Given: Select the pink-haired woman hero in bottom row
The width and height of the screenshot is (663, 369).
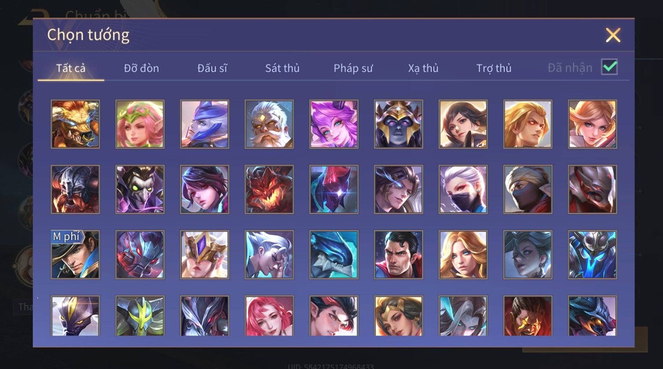Looking at the screenshot, I should (269, 316).
